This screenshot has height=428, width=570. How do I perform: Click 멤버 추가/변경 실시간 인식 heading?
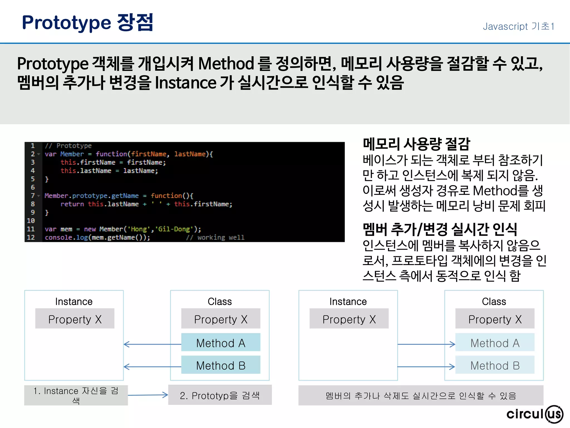pyautogui.click(x=440, y=229)
